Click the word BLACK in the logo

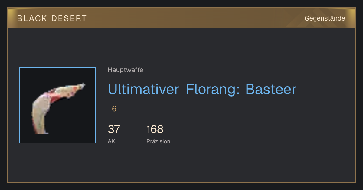(x=32, y=18)
